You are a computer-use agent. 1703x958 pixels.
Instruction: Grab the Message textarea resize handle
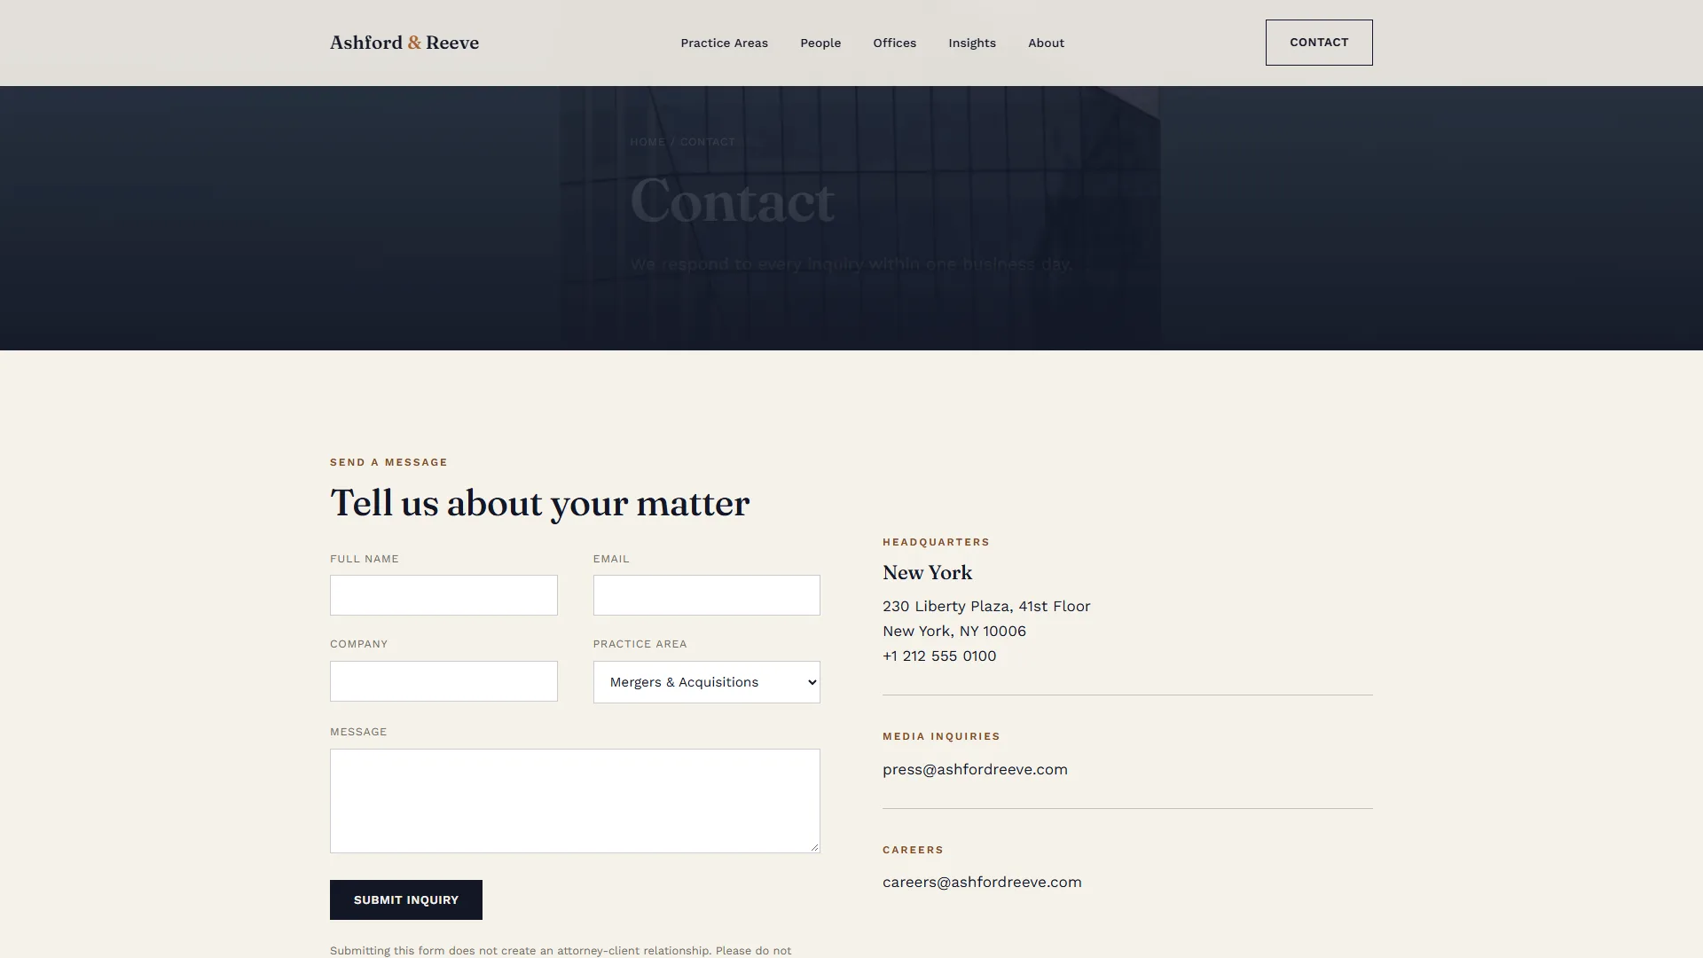(x=814, y=847)
